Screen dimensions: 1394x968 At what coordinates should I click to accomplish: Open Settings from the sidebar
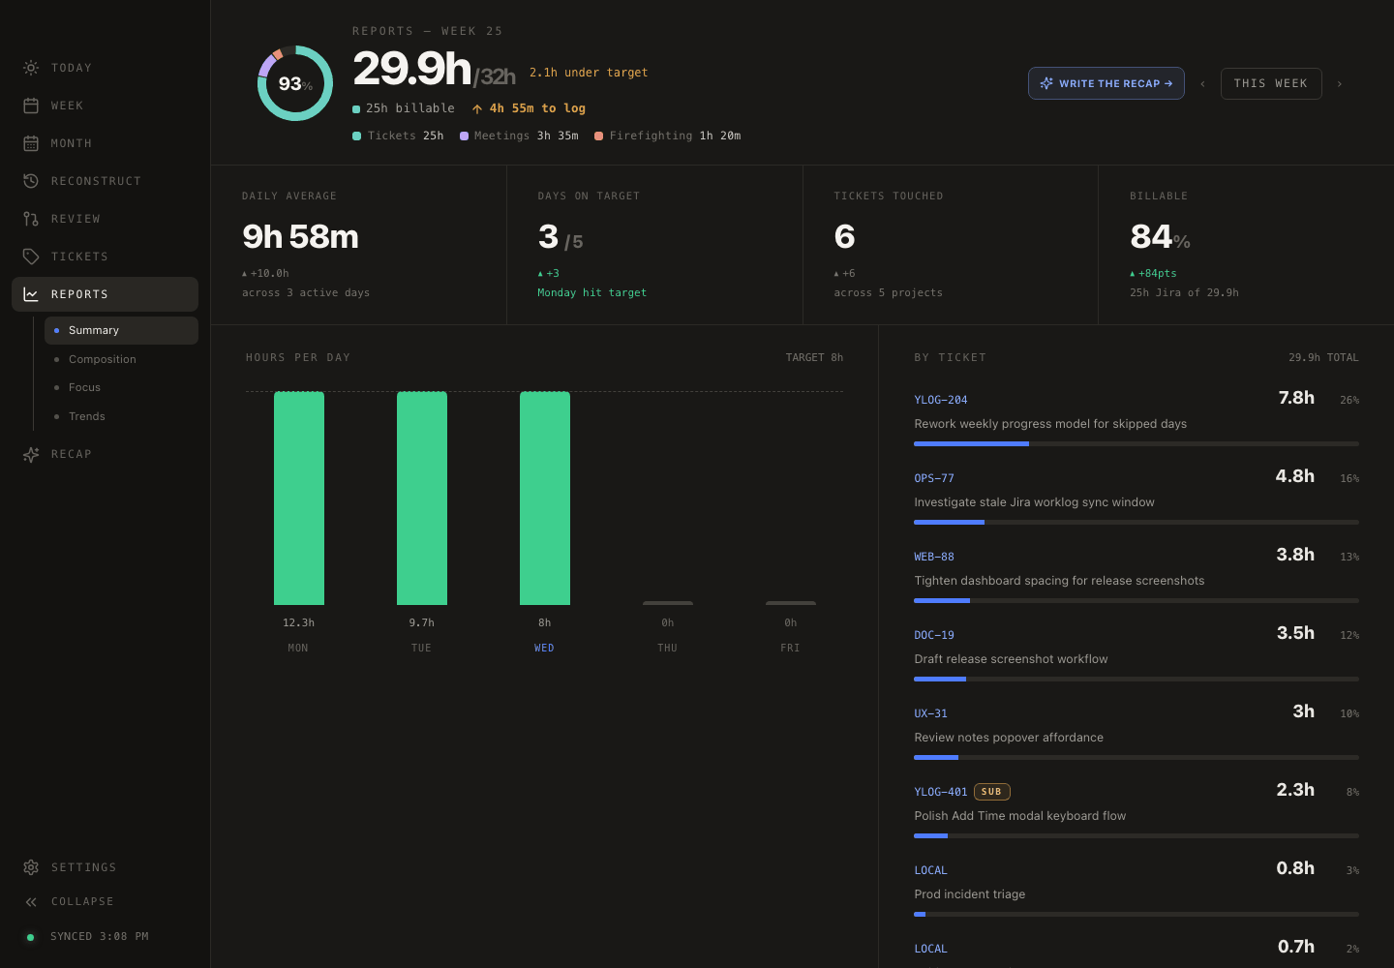105,867
